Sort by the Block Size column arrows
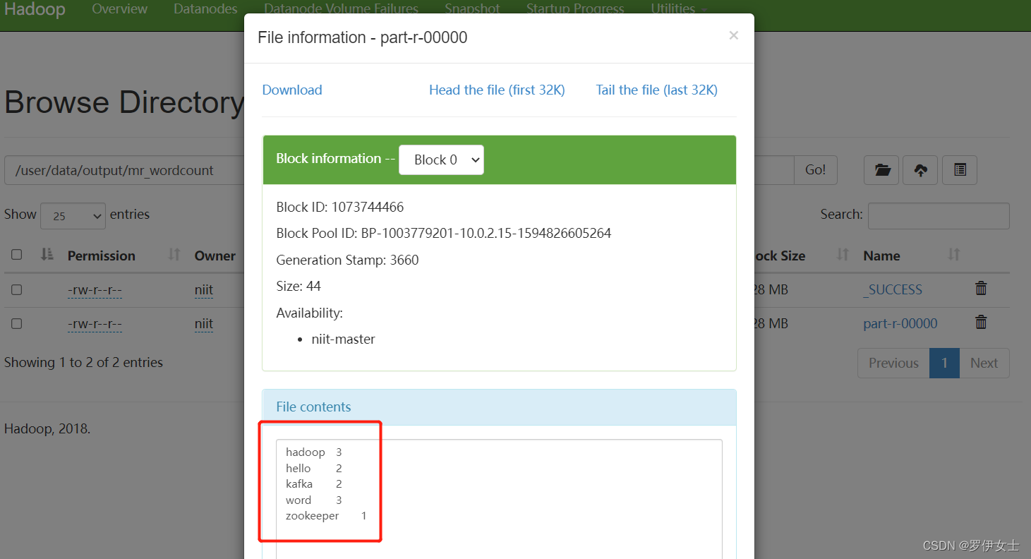The height and width of the screenshot is (559, 1031). [843, 255]
